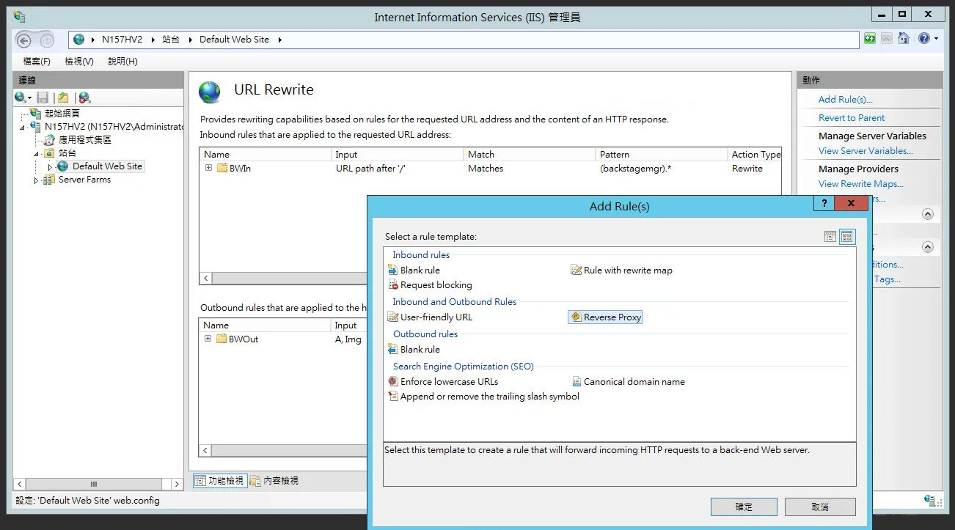Image resolution: width=955 pixels, height=530 pixels.
Task: Select Append or remove trailing slash template
Action: coord(484,396)
